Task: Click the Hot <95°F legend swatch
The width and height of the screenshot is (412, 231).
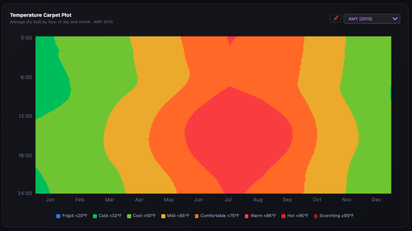Action: click(283, 216)
